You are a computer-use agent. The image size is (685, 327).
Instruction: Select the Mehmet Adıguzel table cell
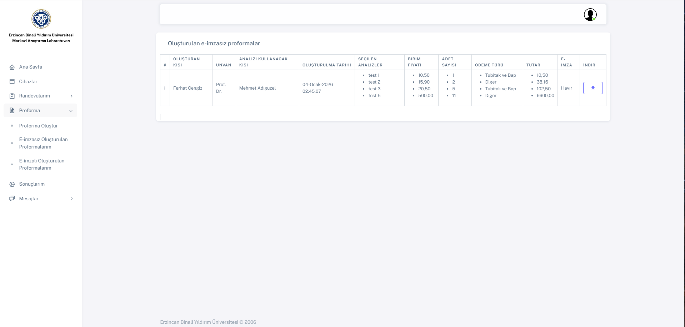pyautogui.click(x=257, y=88)
